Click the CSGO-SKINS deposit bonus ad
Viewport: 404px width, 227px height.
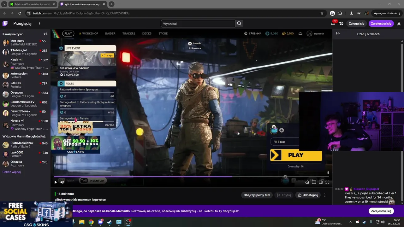pyautogui.click(x=75, y=145)
